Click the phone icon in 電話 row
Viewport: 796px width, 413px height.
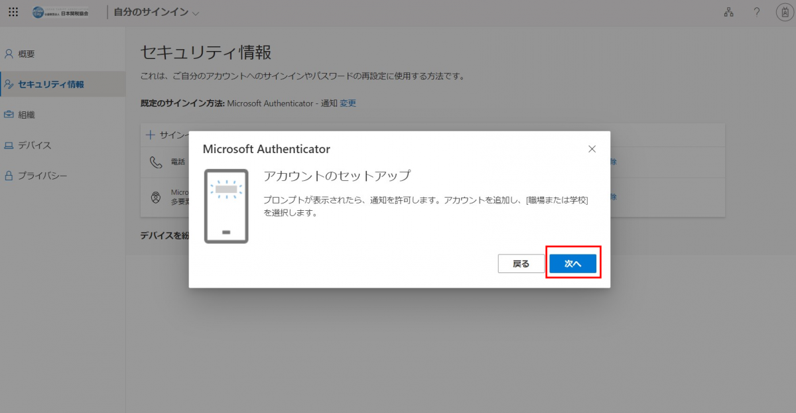[x=156, y=162]
